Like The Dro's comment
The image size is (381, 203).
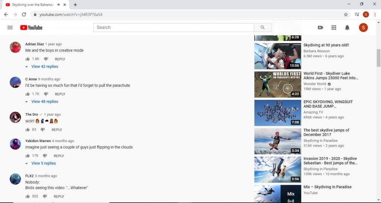(28, 130)
